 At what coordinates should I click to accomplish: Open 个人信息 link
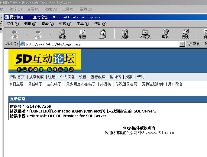tap(67, 77)
